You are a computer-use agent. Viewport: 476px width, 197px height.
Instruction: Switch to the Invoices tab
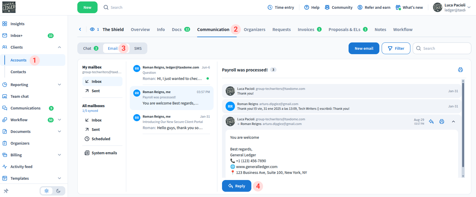click(x=306, y=30)
